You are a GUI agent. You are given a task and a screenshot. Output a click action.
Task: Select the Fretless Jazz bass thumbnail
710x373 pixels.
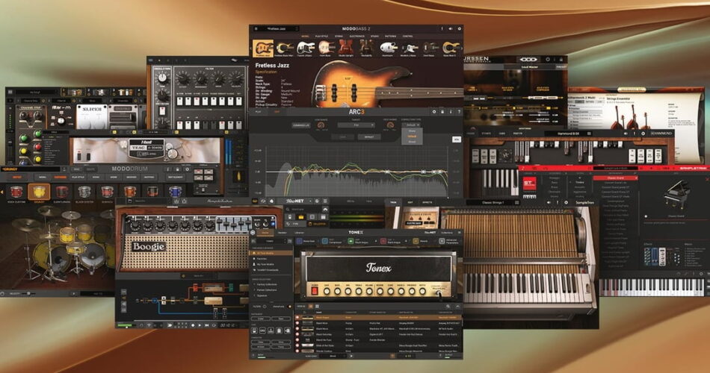coord(263,49)
